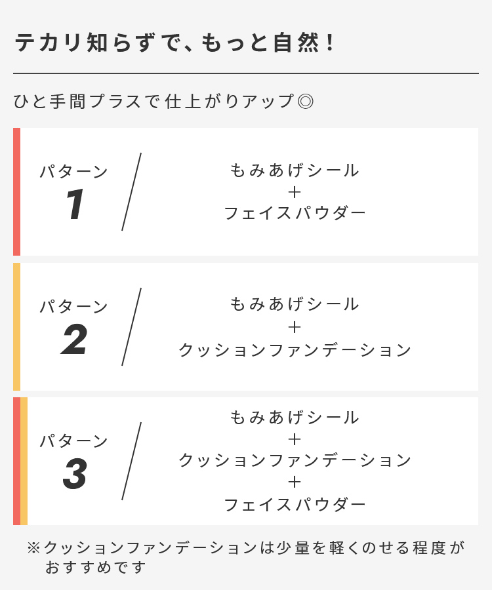Click the diagonal slash divider in pattern 1

coord(131,191)
